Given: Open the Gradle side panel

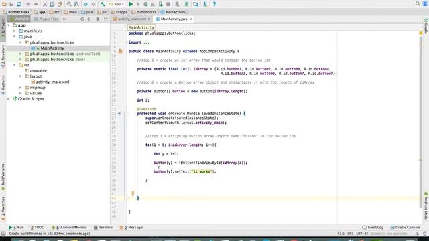Looking at the screenshot, I should click(x=426, y=25).
